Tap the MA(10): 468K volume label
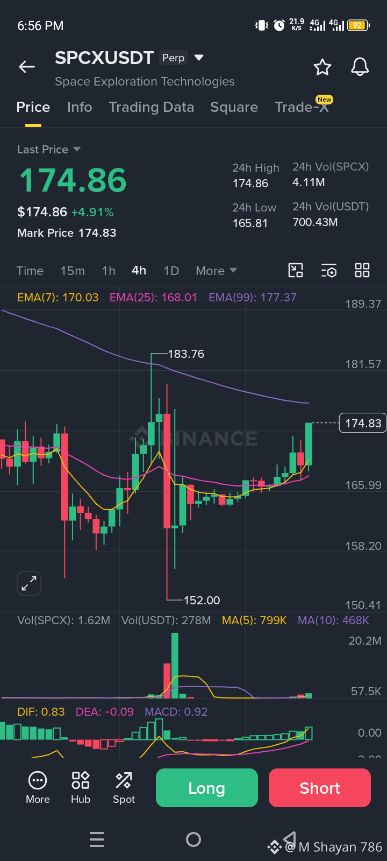 [x=333, y=620]
